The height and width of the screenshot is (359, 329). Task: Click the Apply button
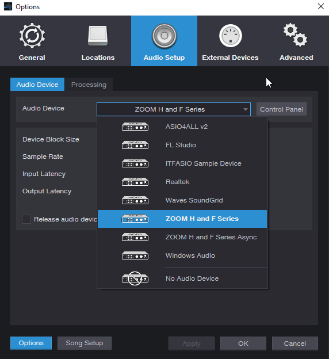192,343
